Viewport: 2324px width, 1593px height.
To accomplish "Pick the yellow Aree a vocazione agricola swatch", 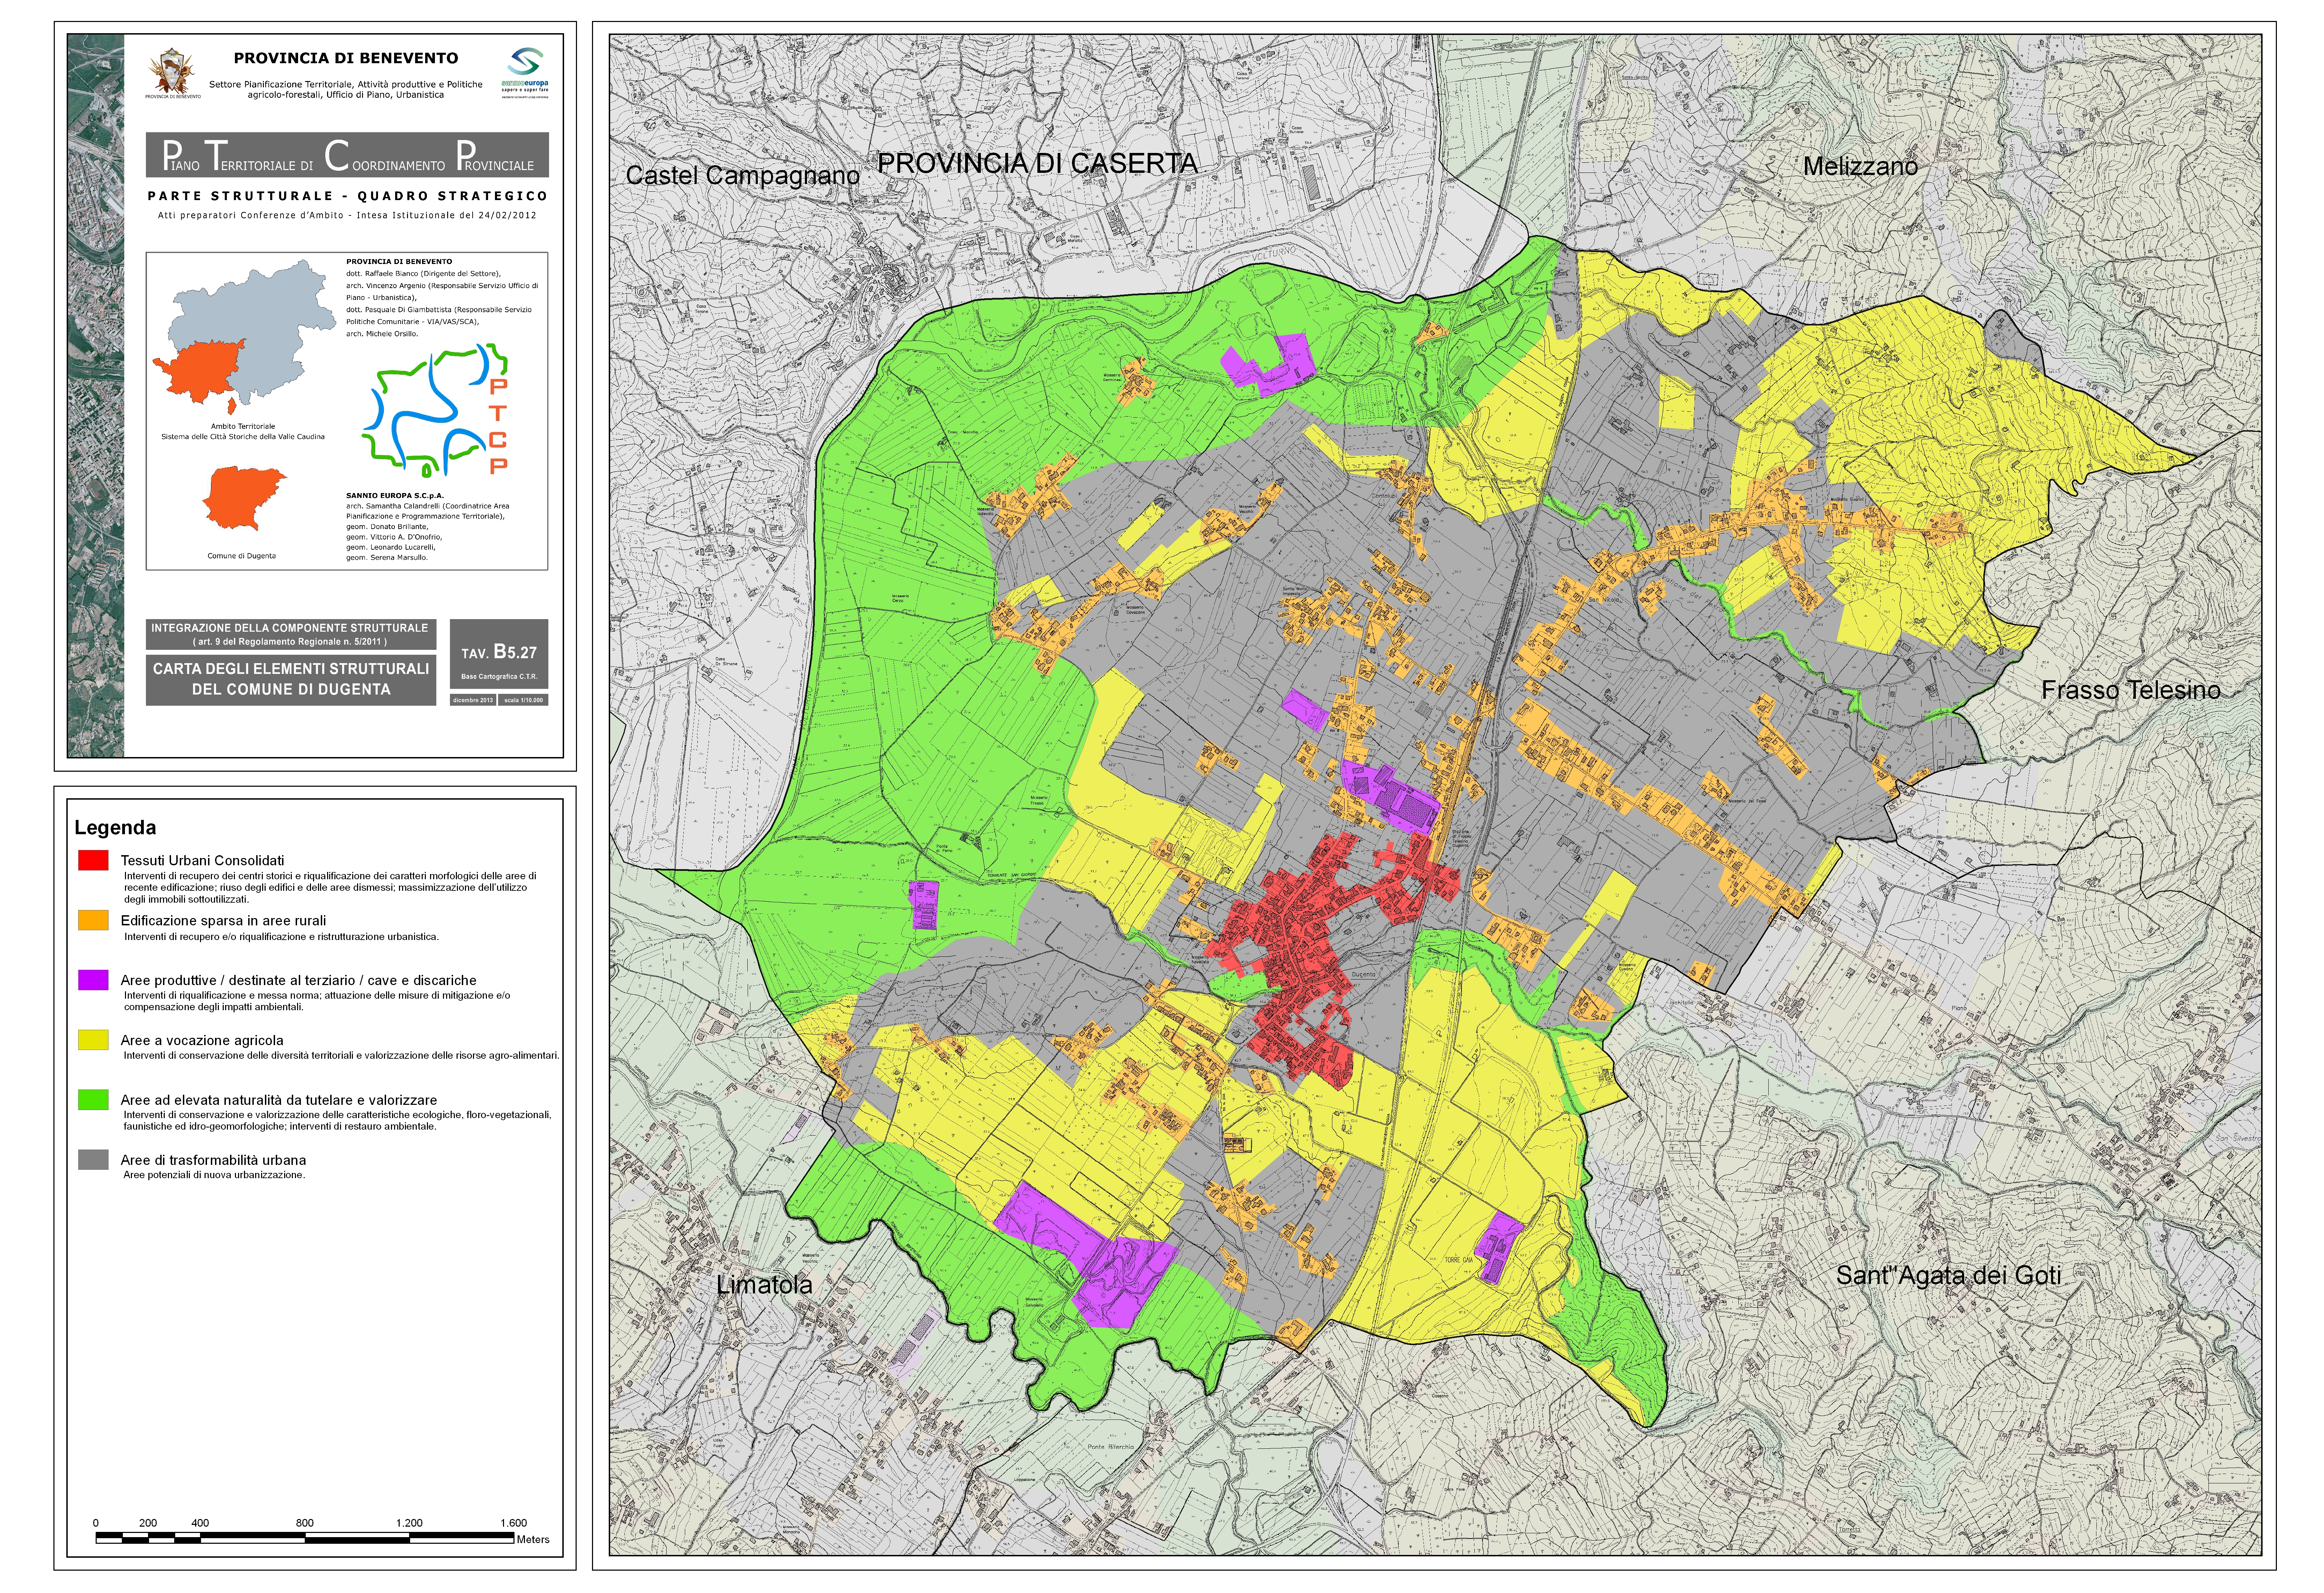I will click(93, 1040).
